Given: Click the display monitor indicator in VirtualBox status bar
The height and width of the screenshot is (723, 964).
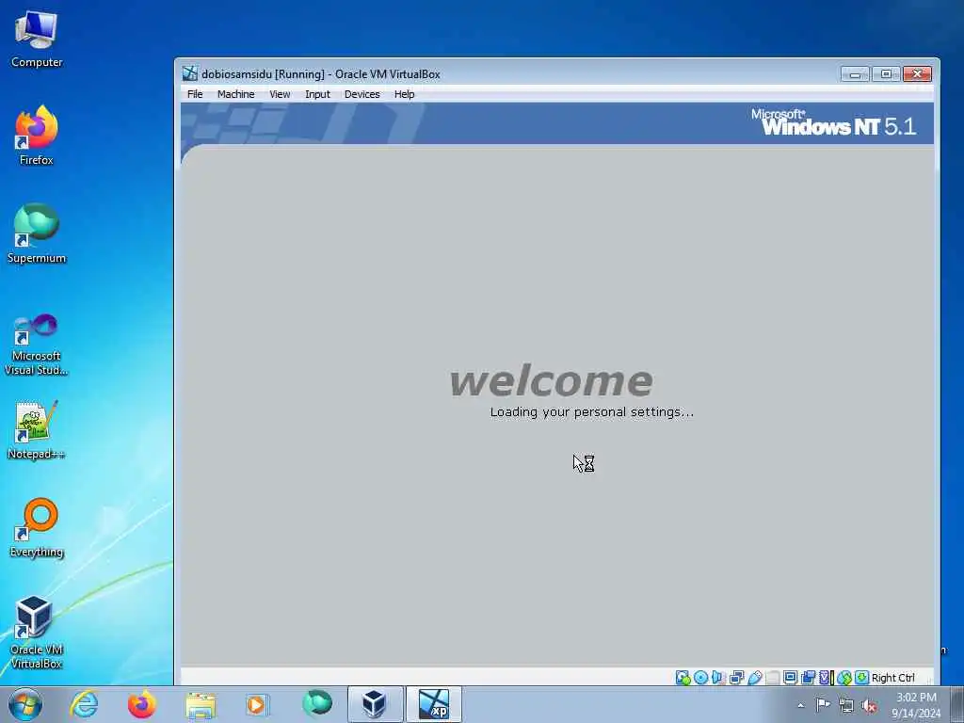Looking at the screenshot, I should pyautogui.click(x=790, y=678).
